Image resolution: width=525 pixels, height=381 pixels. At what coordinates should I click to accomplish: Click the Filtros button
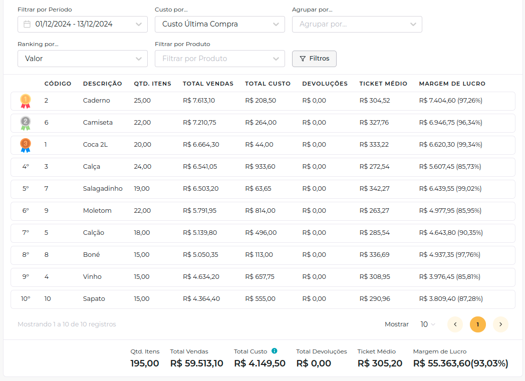[314, 59]
